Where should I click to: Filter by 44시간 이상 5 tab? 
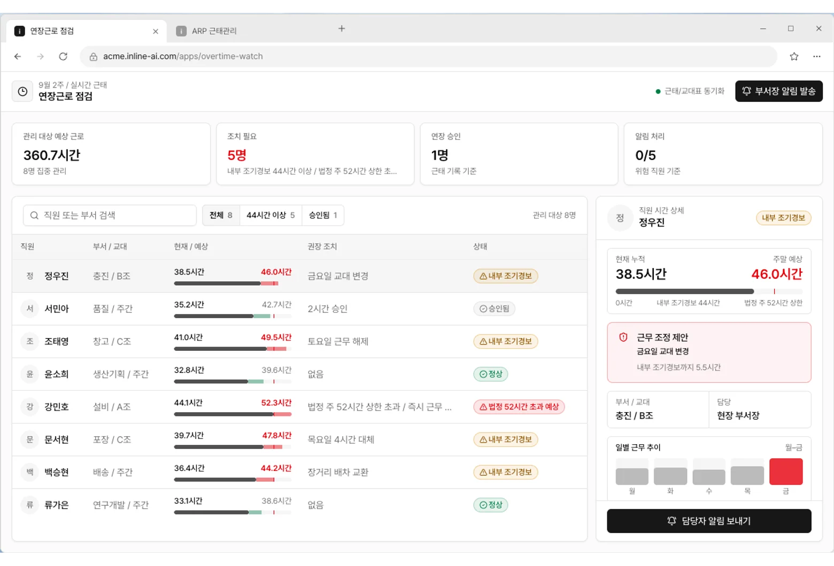(271, 215)
